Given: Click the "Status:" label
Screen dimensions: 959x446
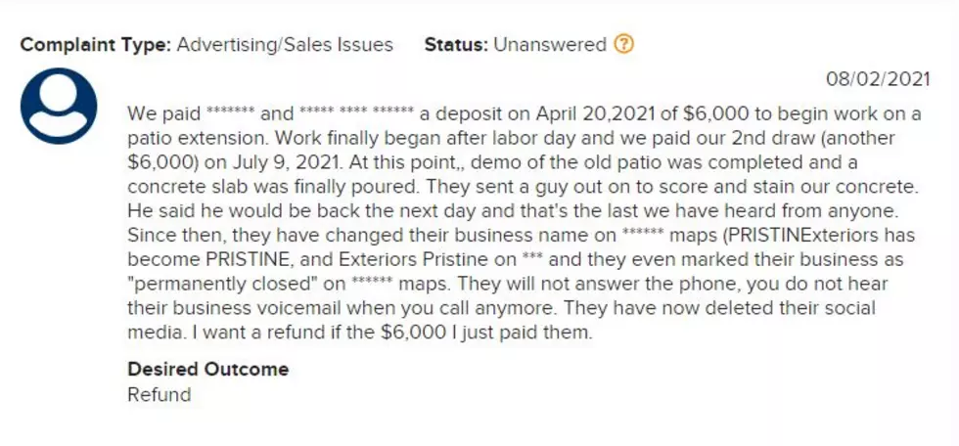Looking at the screenshot, I should [x=456, y=45].
